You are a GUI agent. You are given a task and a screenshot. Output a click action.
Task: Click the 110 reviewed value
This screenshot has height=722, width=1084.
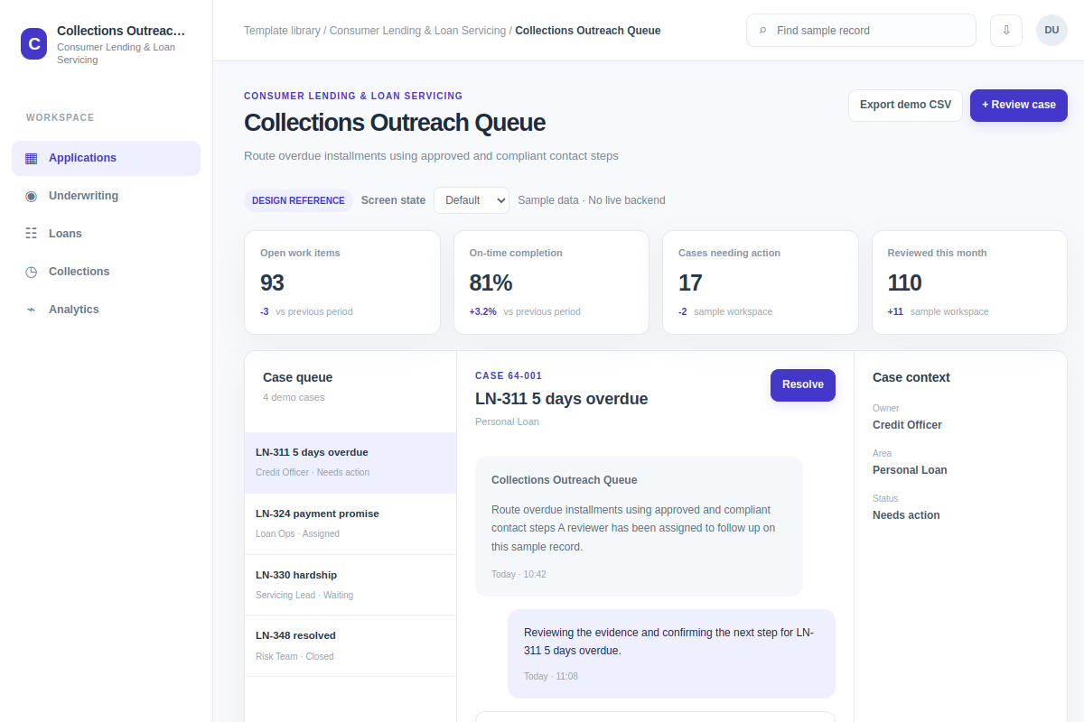[x=904, y=282]
